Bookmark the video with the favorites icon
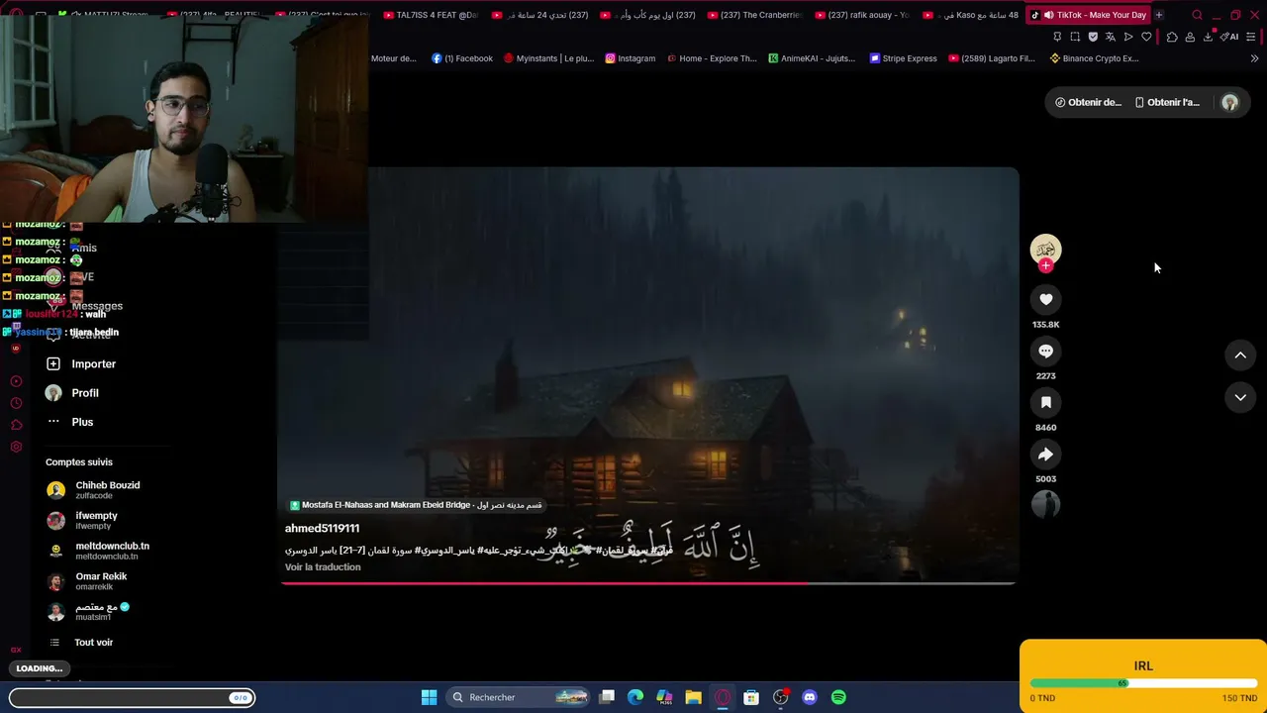Image resolution: width=1267 pixels, height=713 pixels. 1045,402
